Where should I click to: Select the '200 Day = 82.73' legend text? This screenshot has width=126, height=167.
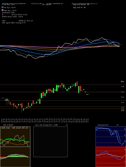(10, 11)
